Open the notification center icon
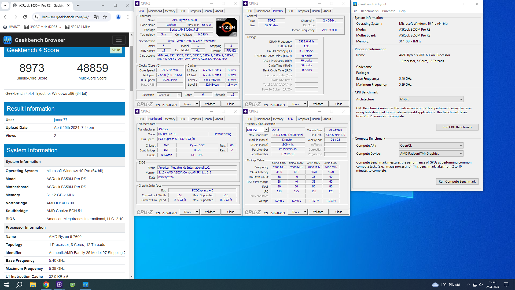 506,285
